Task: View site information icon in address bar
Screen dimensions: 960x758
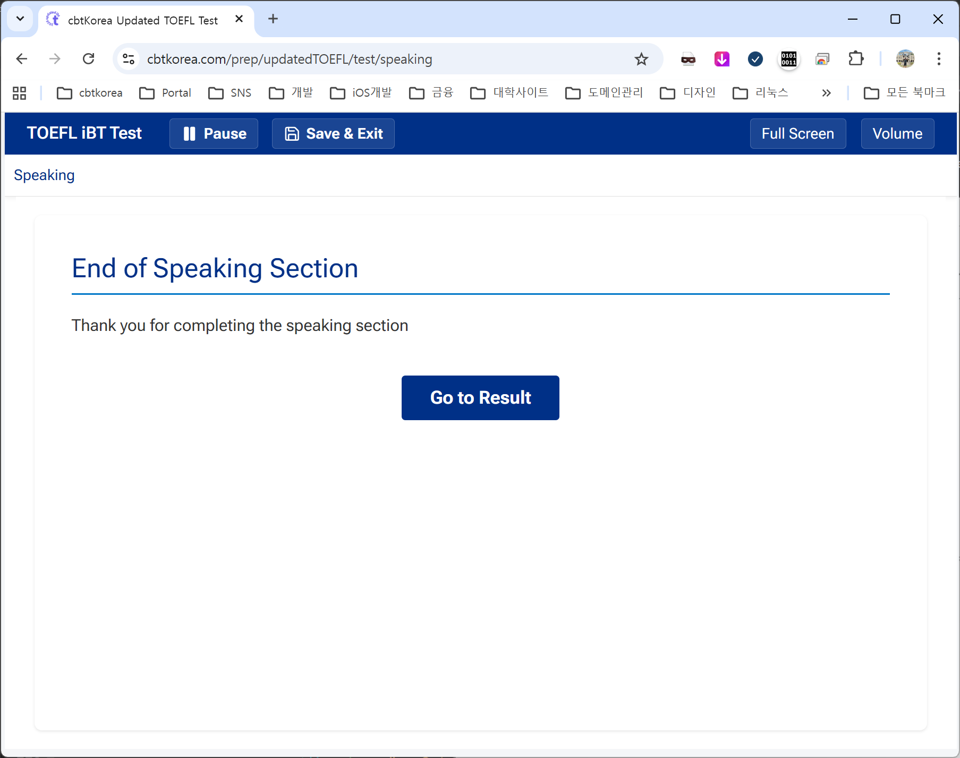Action: coord(129,59)
